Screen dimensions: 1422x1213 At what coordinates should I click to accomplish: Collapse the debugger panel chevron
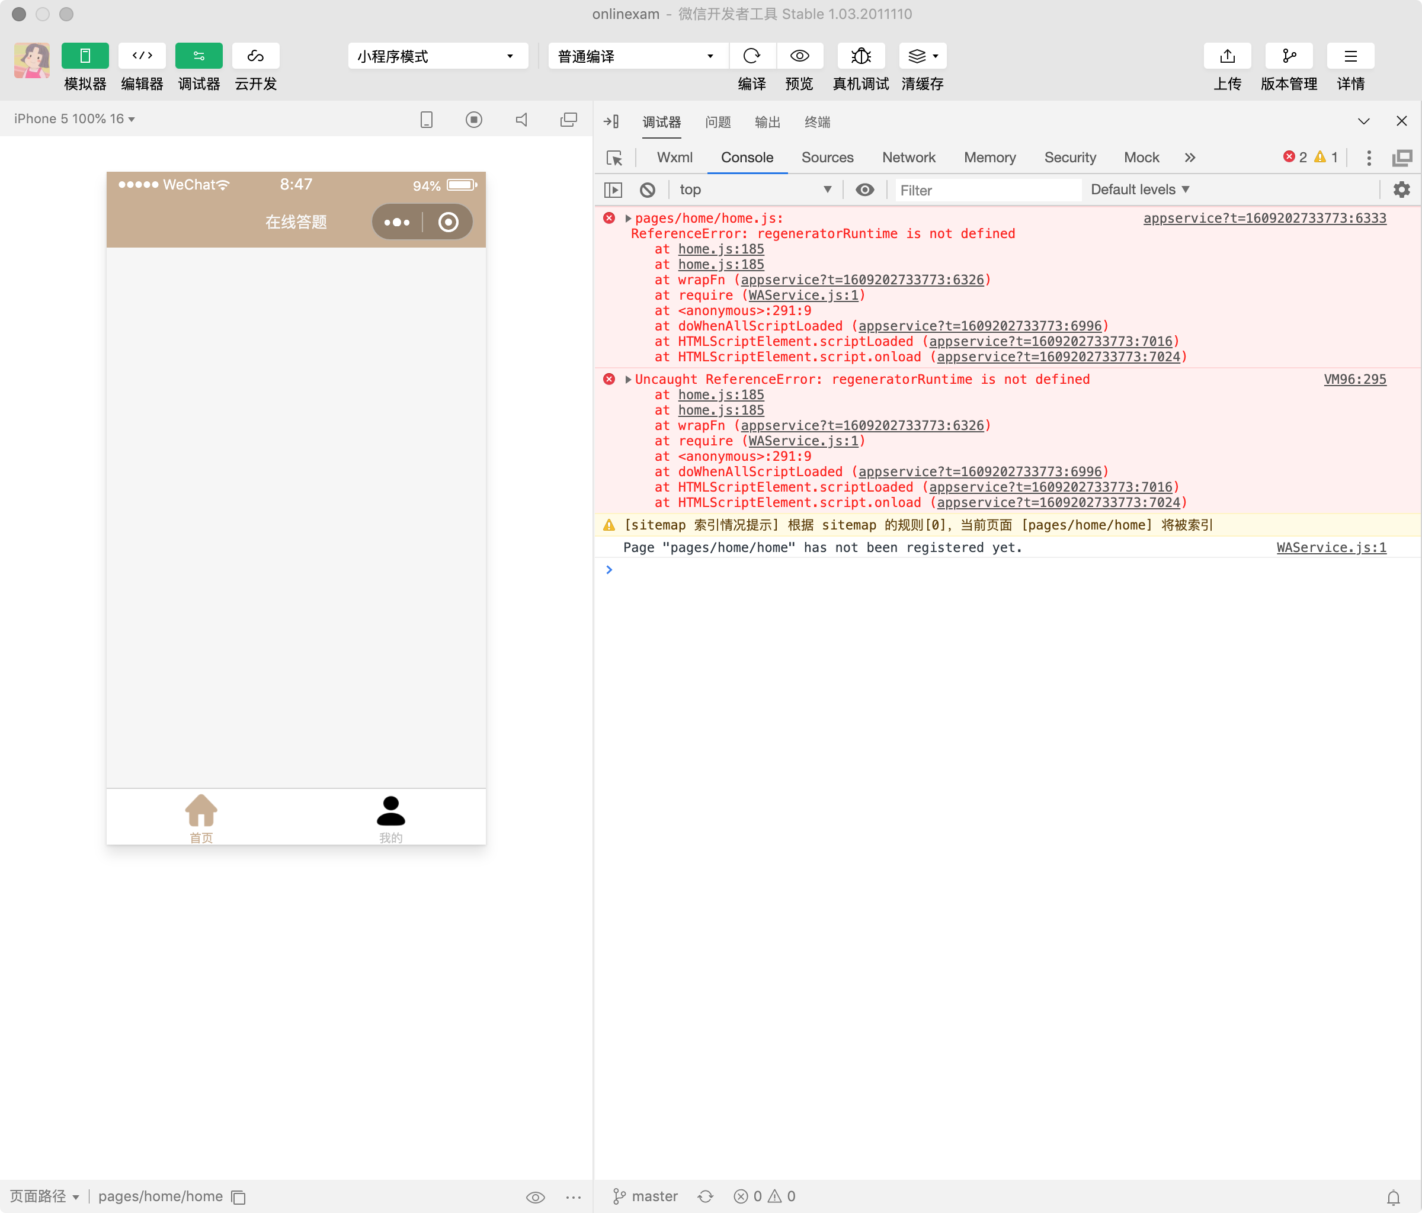pyautogui.click(x=1364, y=121)
